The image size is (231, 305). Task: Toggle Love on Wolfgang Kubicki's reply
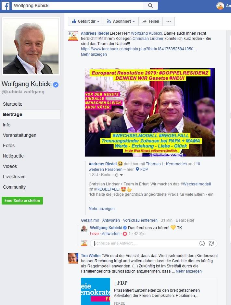(94, 234)
